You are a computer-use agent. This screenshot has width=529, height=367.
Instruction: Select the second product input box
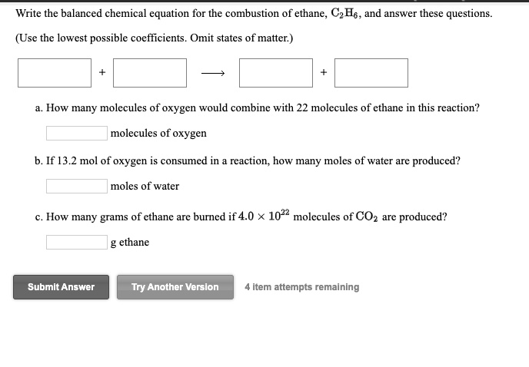[x=371, y=73]
